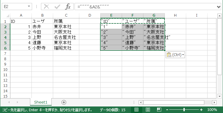Click the Cancel X icon in formula bar
The width and height of the screenshot is (223, 113).
click(x=47, y=7)
